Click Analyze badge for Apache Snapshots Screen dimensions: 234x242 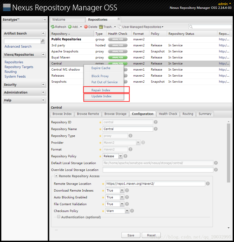pos(118,51)
